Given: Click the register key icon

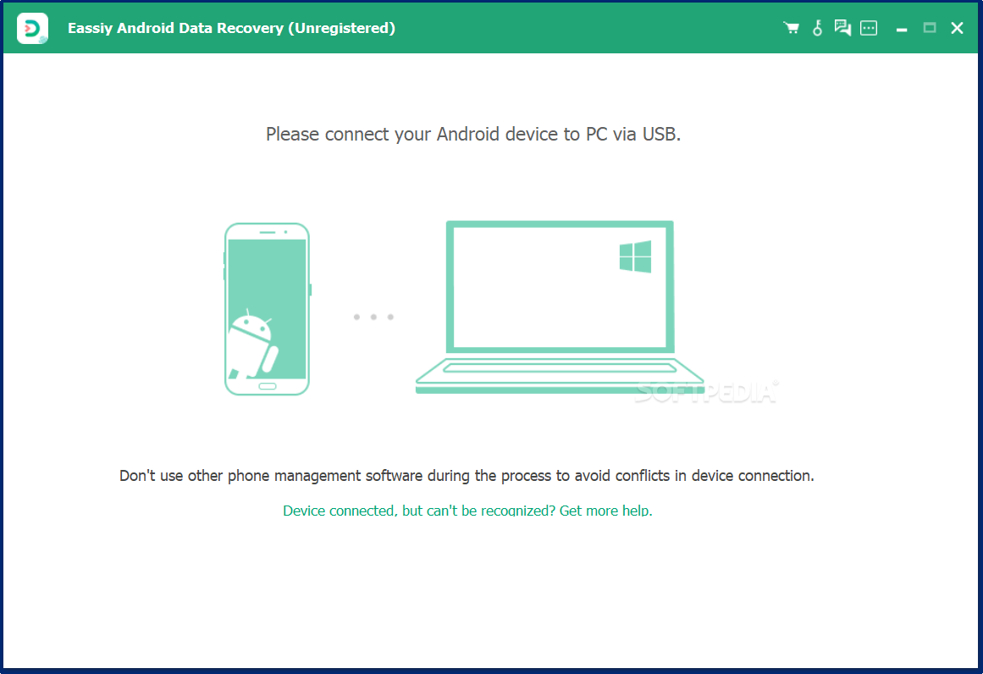Looking at the screenshot, I should (x=818, y=28).
